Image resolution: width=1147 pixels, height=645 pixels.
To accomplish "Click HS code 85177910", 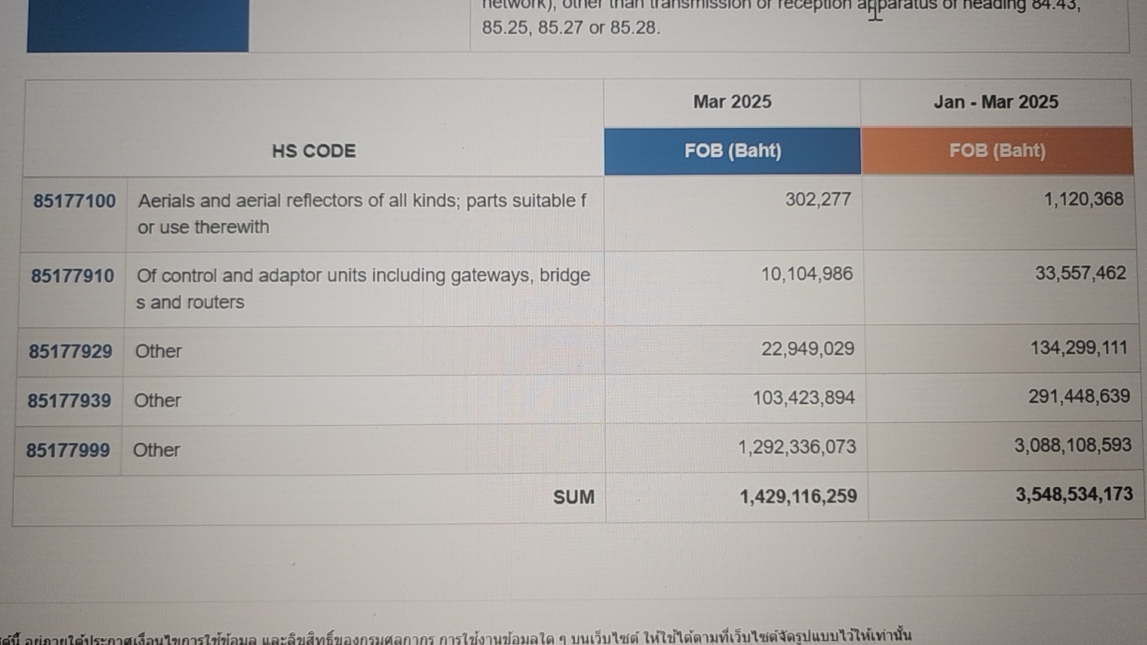I will [x=73, y=276].
